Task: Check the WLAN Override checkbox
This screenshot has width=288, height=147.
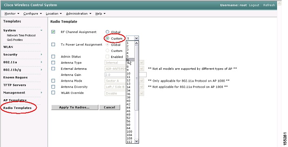Action: [x=53, y=93]
